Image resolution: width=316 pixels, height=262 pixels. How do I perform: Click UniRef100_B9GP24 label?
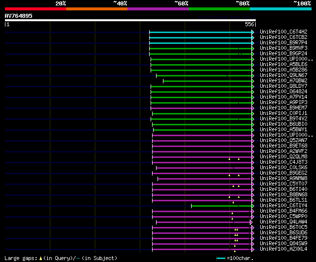tap(283, 54)
